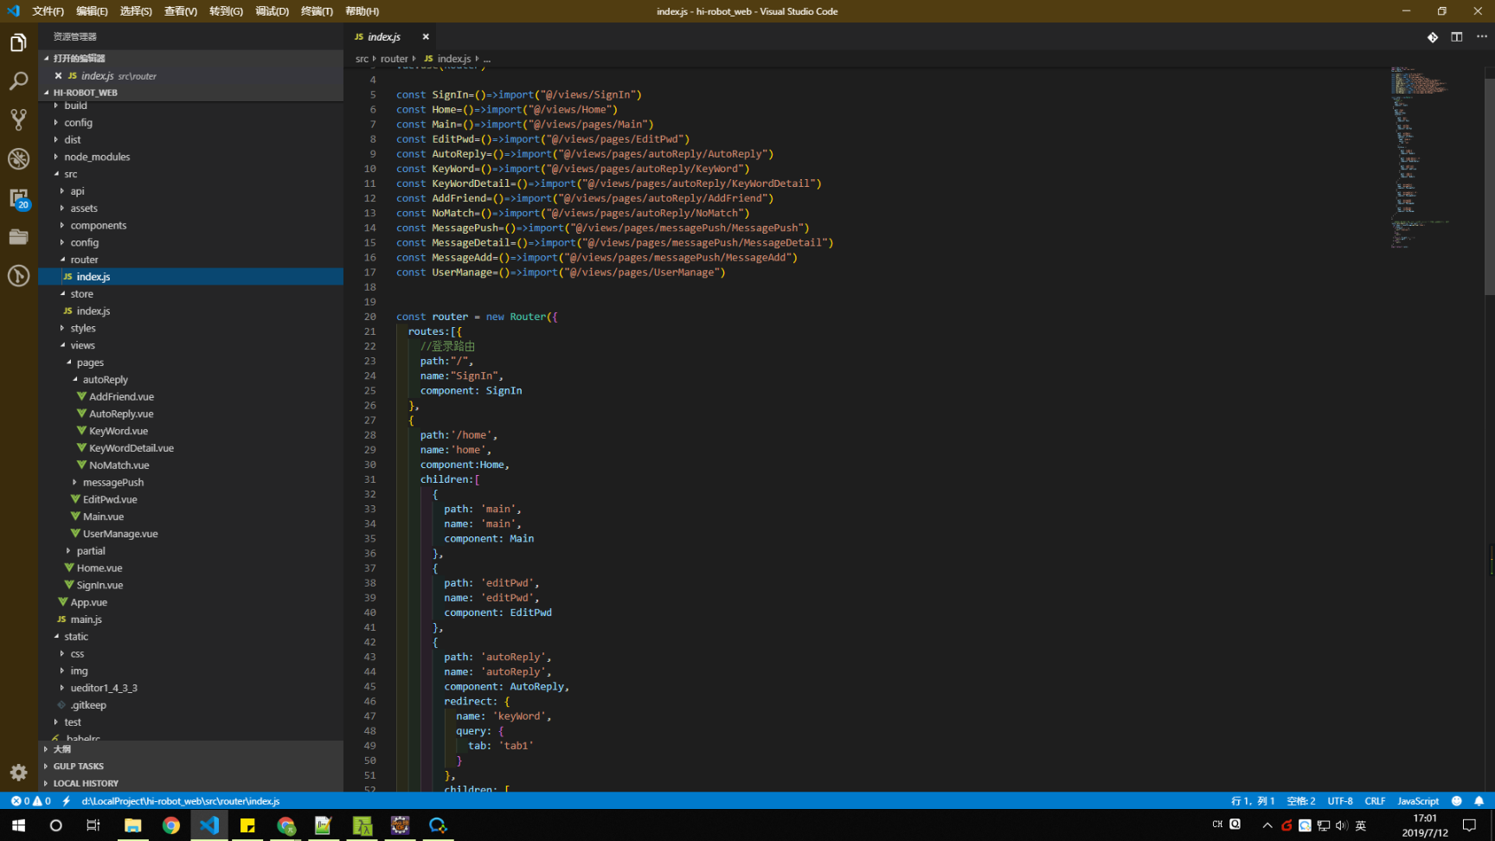
Task: Open notifications bell in status bar
Action: pyautogui.click(x=1479, y=801)
